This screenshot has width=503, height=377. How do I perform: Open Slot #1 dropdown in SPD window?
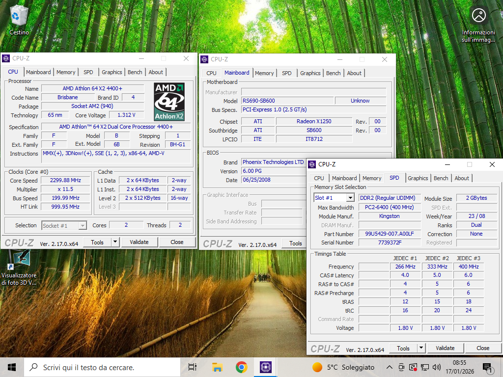334,198
